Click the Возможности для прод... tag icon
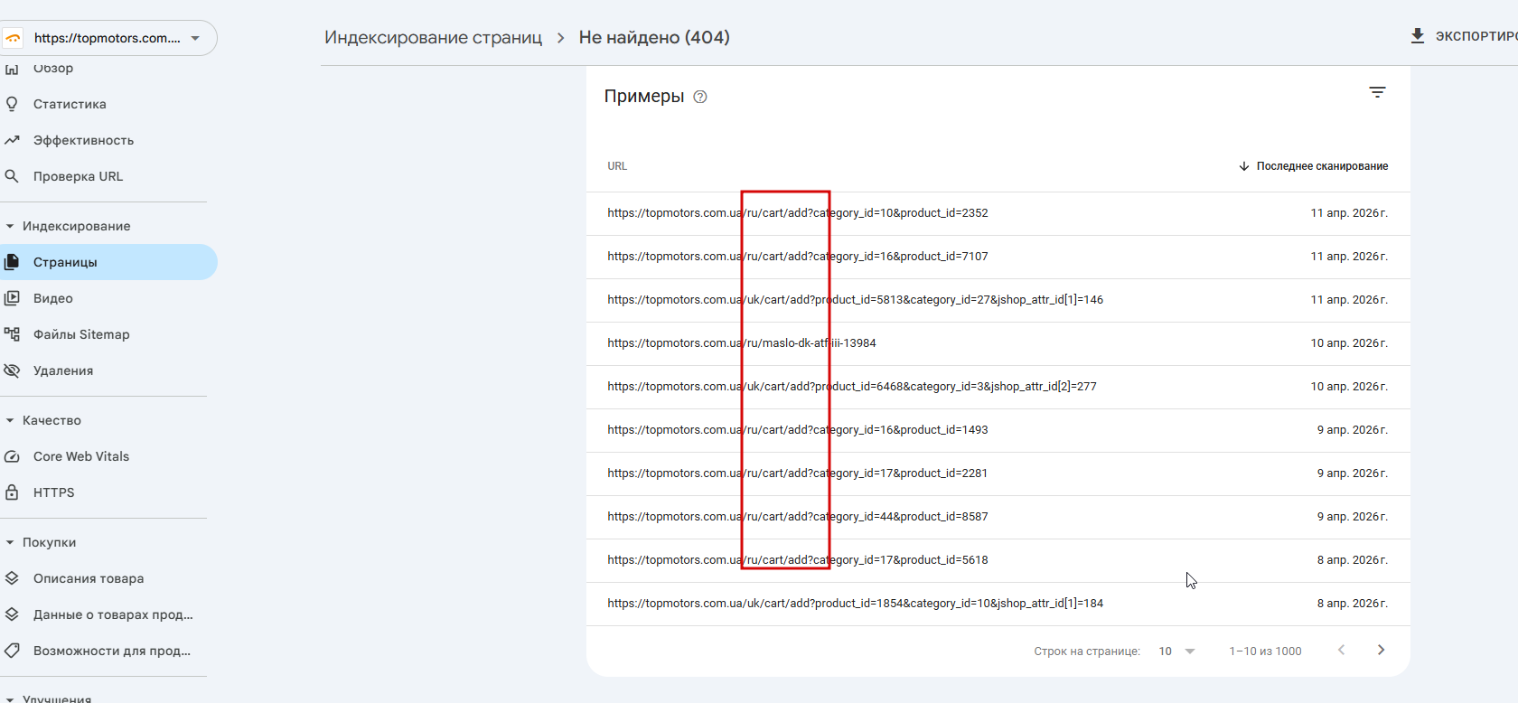This screenshot has height=703, width=1518. coord(12,651)
